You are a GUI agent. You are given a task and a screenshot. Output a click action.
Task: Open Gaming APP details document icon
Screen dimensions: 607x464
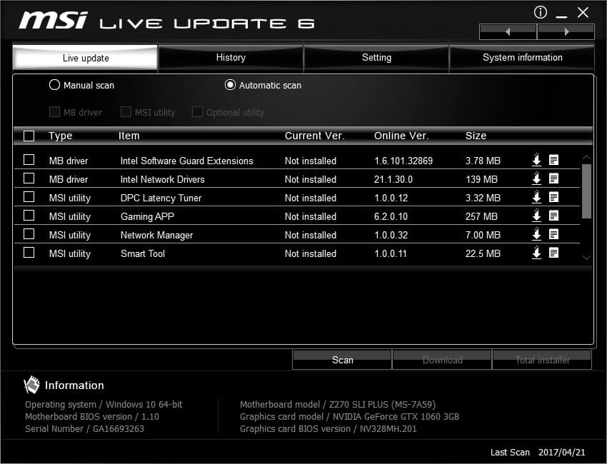tap(553, 216)
